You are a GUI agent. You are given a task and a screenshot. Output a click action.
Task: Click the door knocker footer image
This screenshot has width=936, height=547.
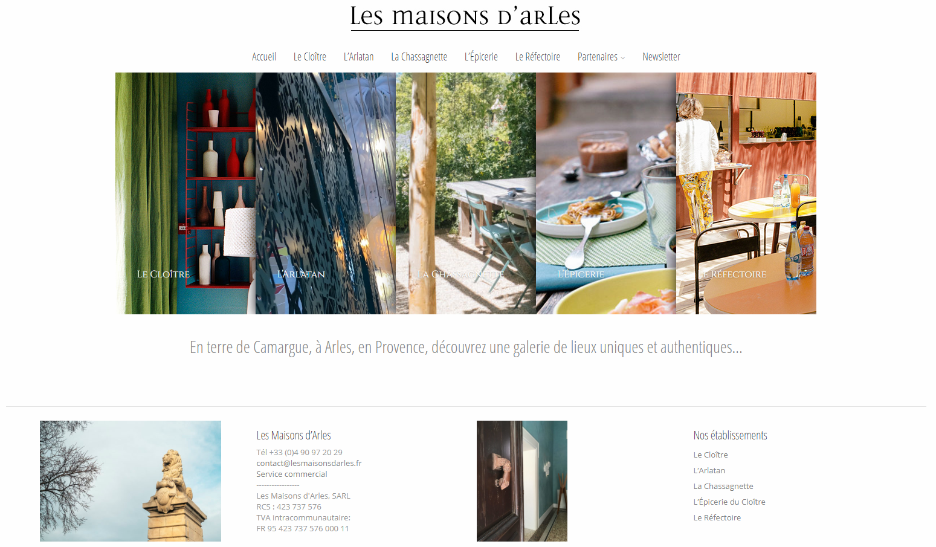click(522, 481)
